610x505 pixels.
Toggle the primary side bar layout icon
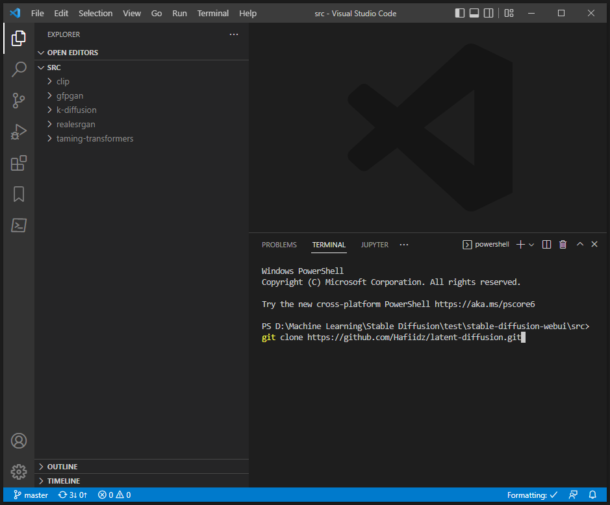(459, 13)
